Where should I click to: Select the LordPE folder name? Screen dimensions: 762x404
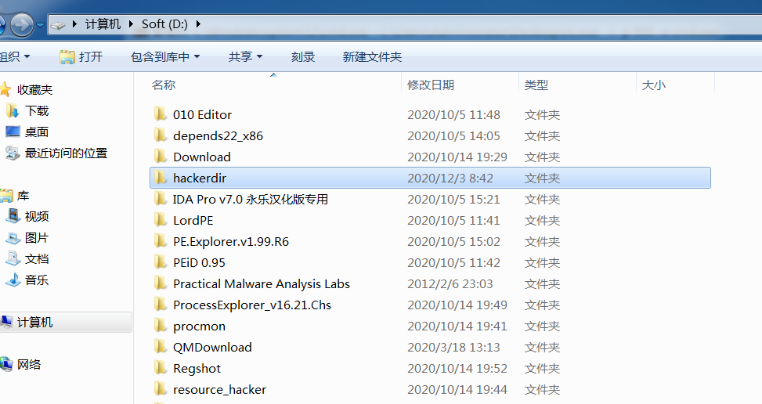pyautogui.click(x=193, y=221)
